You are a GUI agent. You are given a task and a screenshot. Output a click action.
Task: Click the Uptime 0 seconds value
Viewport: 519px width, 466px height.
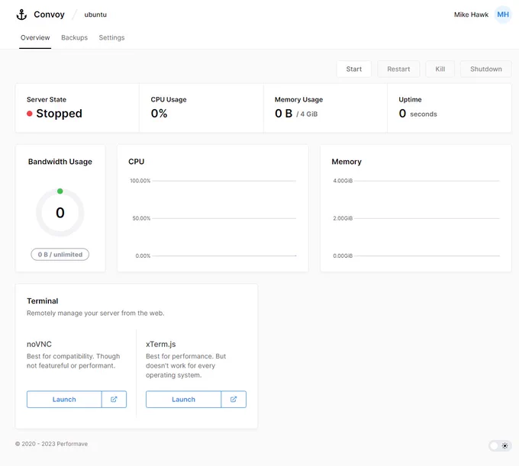click(417, 114)
